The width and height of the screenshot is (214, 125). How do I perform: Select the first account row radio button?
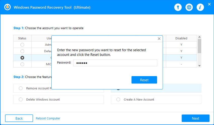click(x=22, y=45)
